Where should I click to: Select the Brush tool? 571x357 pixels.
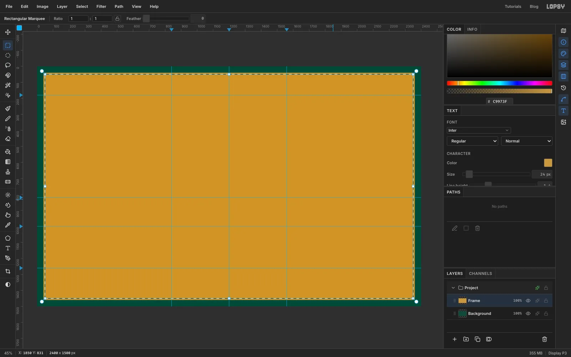pos(8,109)
